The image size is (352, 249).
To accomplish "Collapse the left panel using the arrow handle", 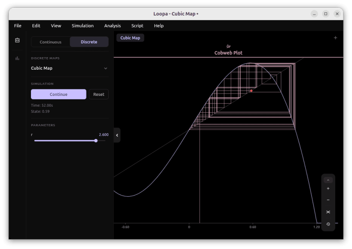I will tap(117, 135).
